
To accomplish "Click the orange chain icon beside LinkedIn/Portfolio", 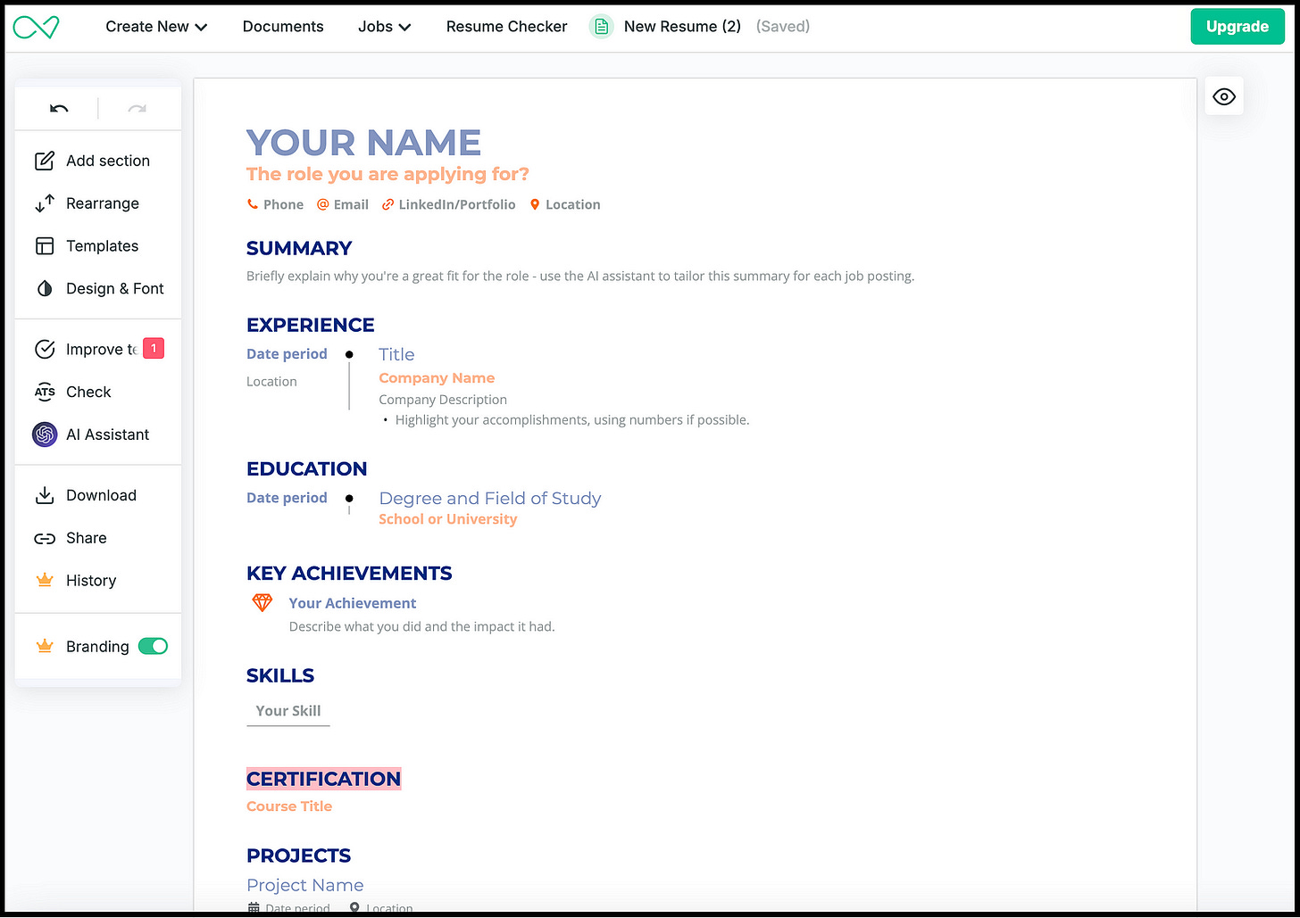I will coord(387,204).
